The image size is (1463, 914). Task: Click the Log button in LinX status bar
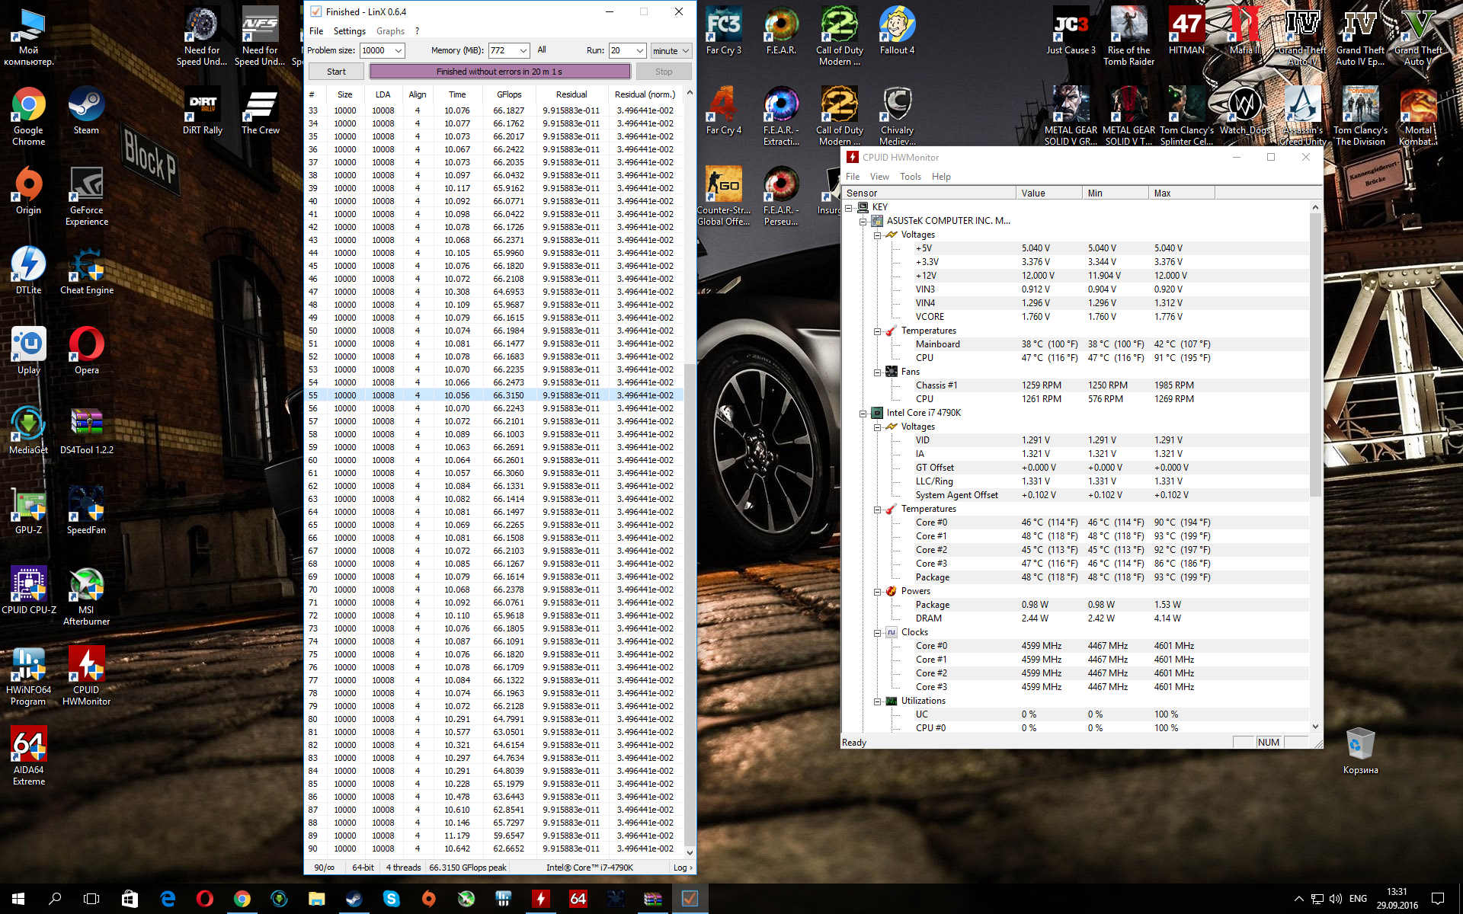[x=683, y=868]
